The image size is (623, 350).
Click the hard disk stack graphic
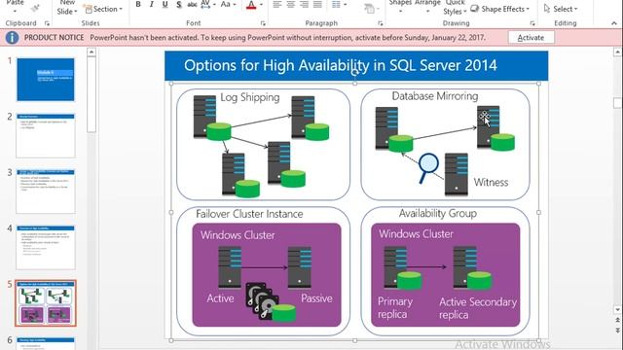[263, 300]
